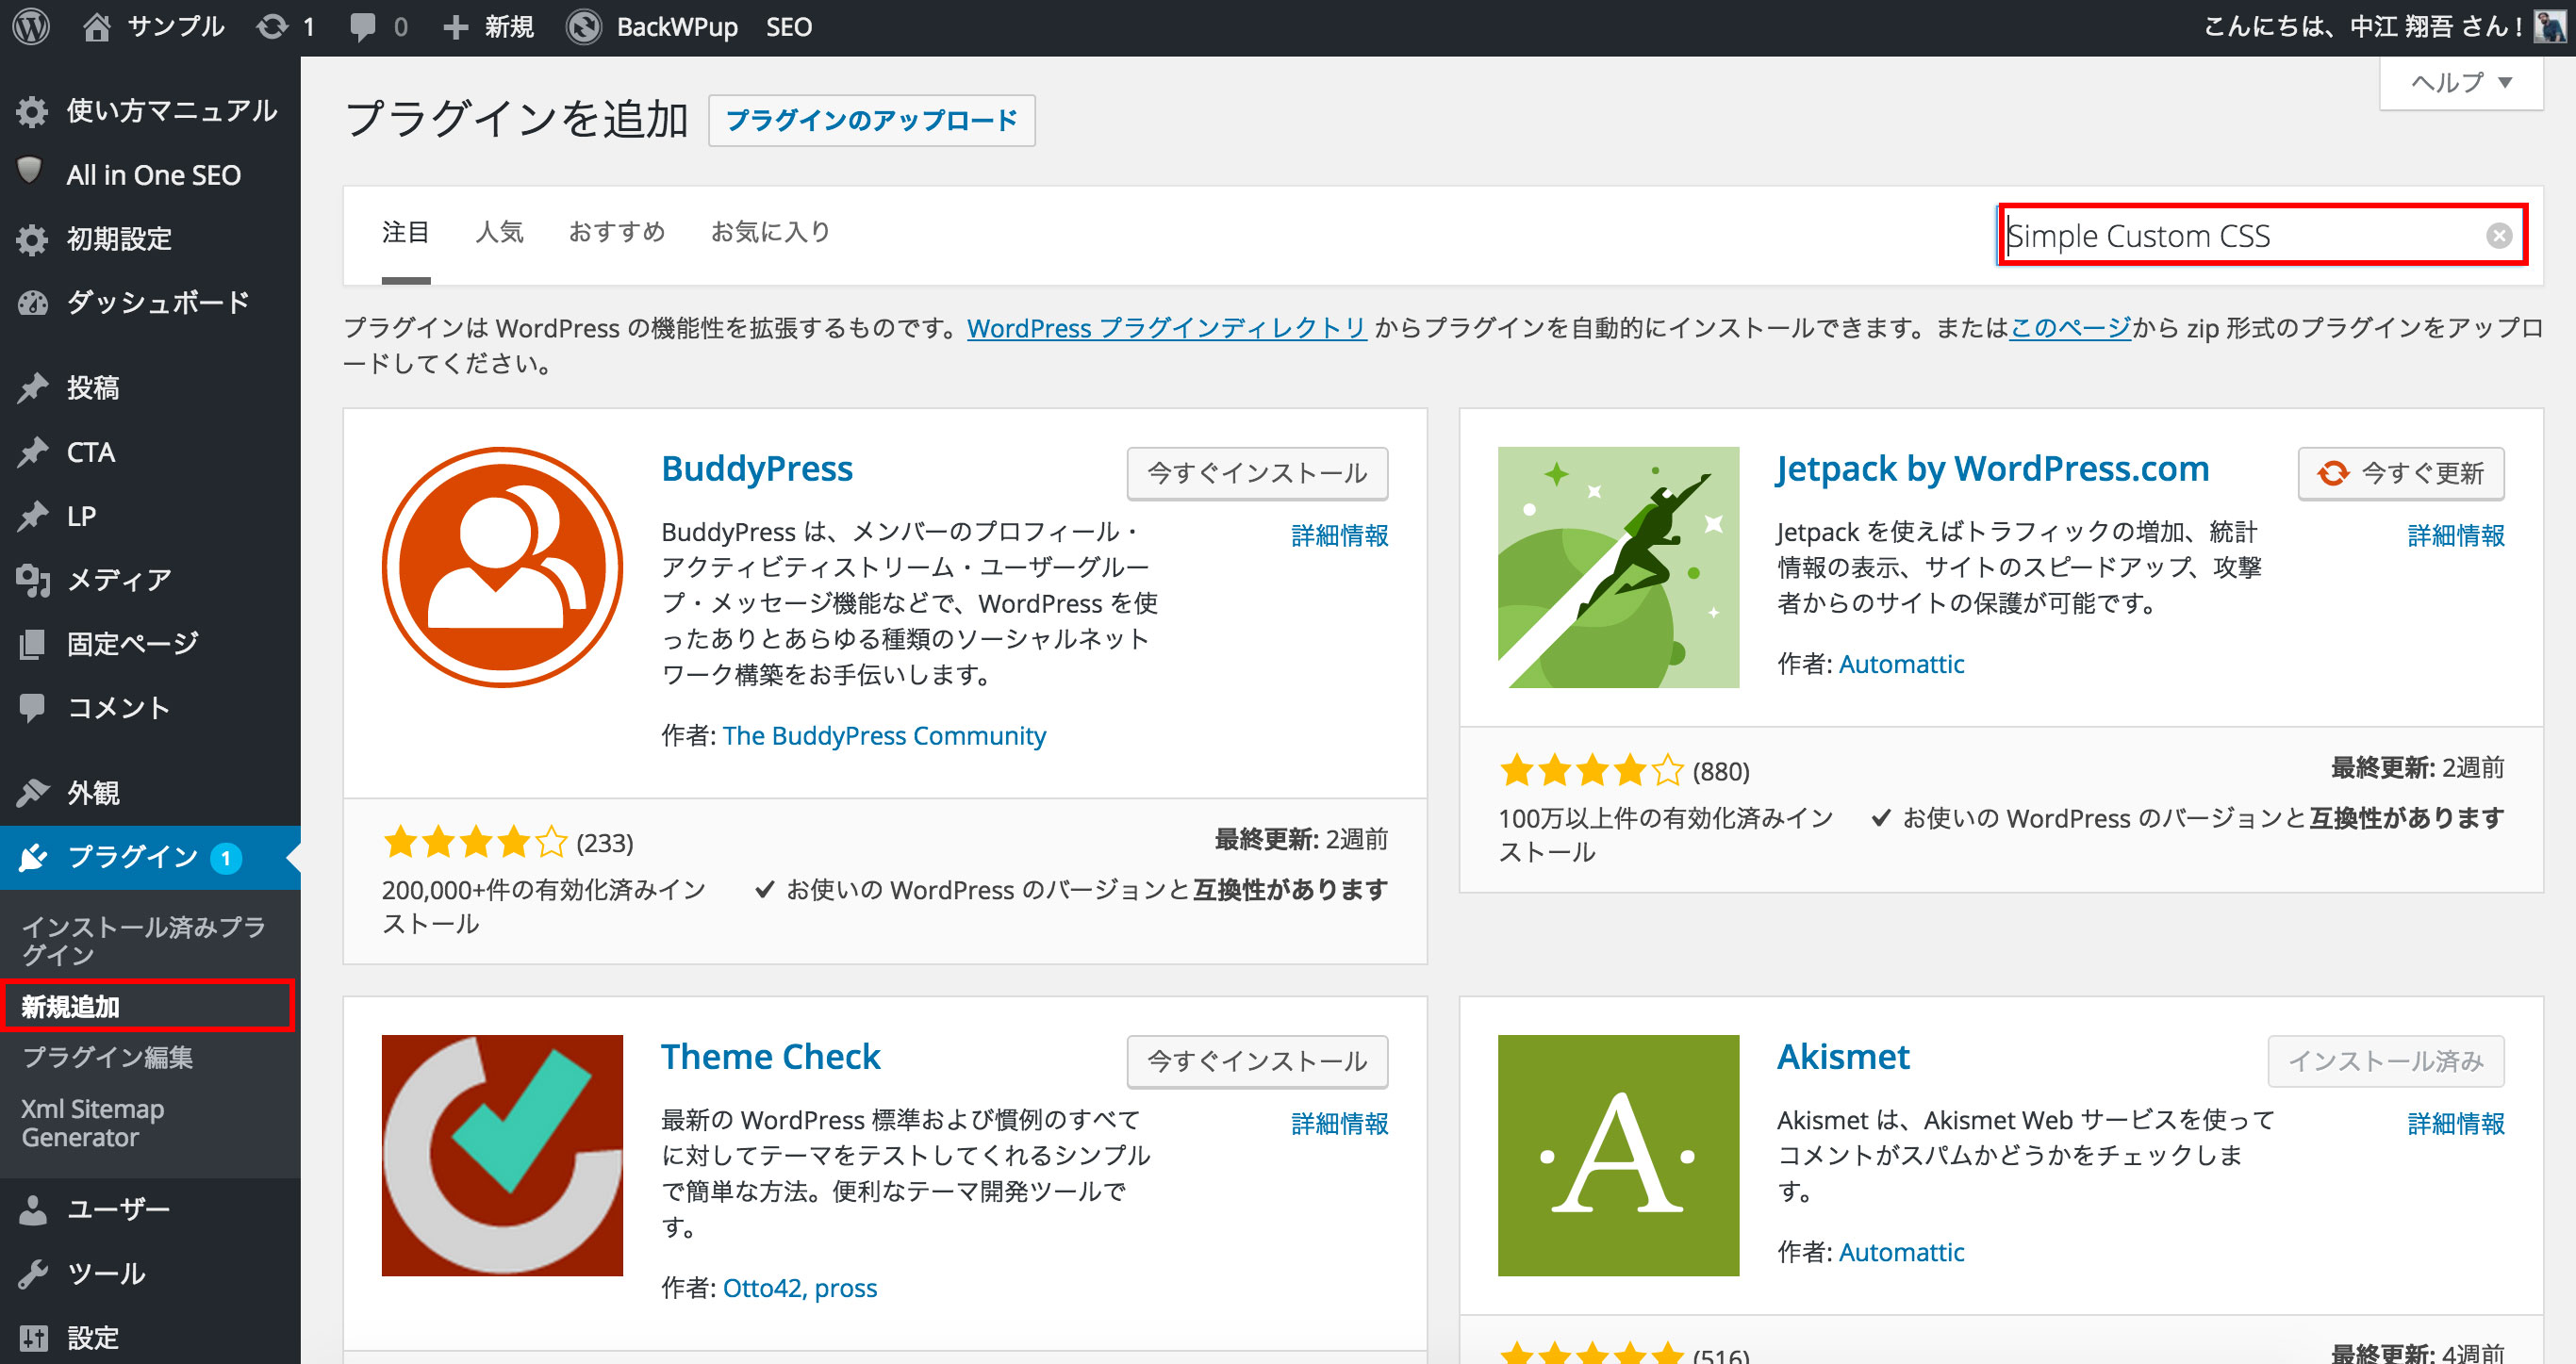
Task: Click こんにちは、中江 翔吾 さん account greeting
Action: tap(2362, 27)
